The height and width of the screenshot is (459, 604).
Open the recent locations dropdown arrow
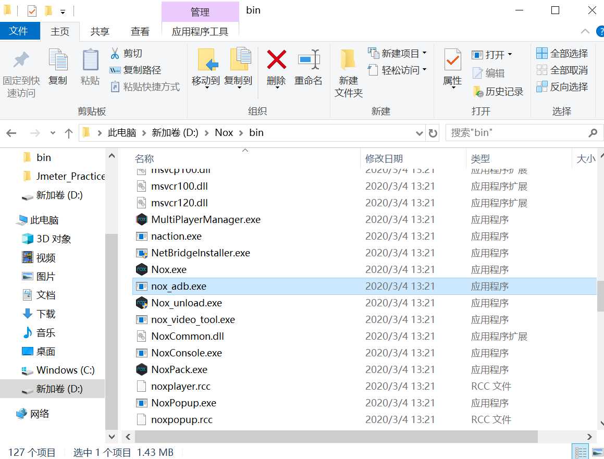click(x=53, y=133)
